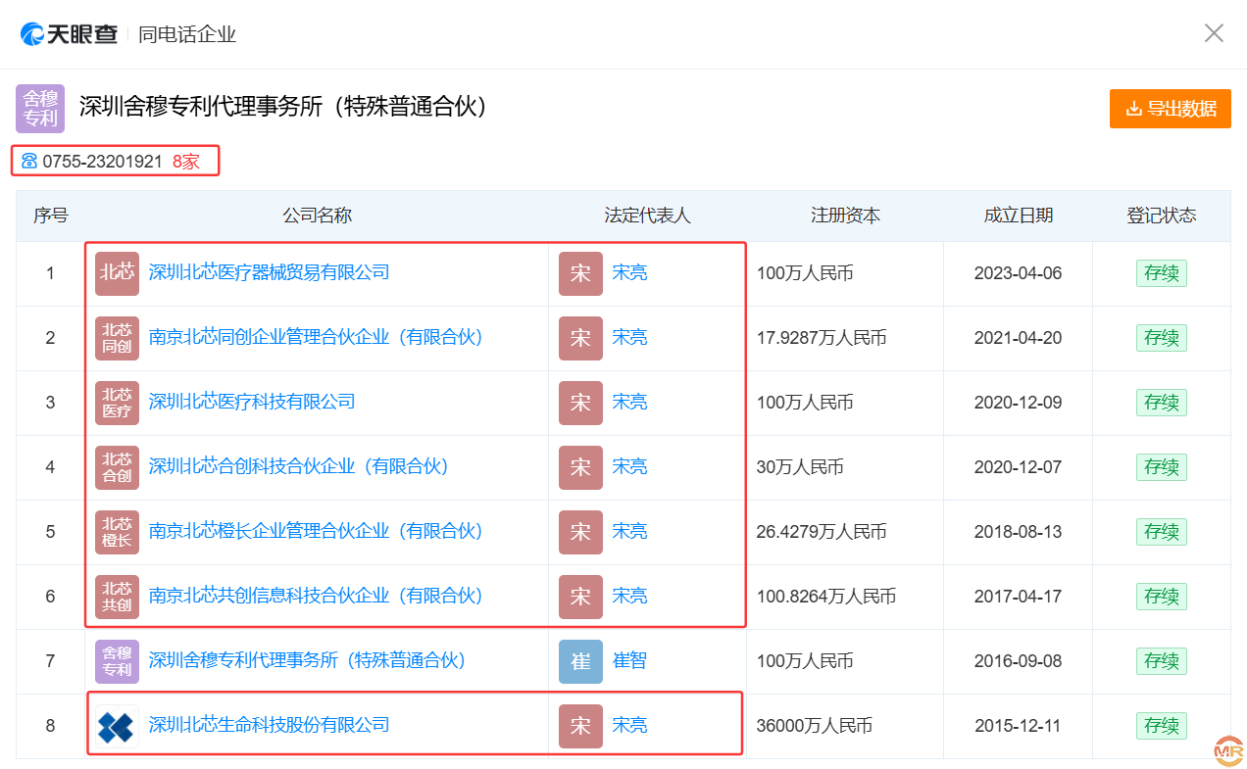Open 深圳北芯医疗器械贸易有限公司 company link

269,272
